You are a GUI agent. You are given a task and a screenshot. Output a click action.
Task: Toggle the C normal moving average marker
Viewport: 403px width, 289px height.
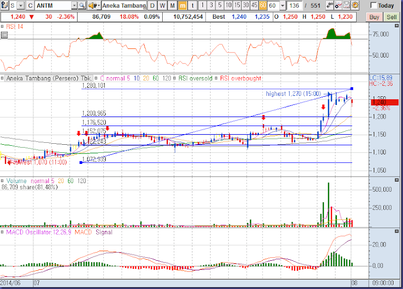[x=96, y=78]
